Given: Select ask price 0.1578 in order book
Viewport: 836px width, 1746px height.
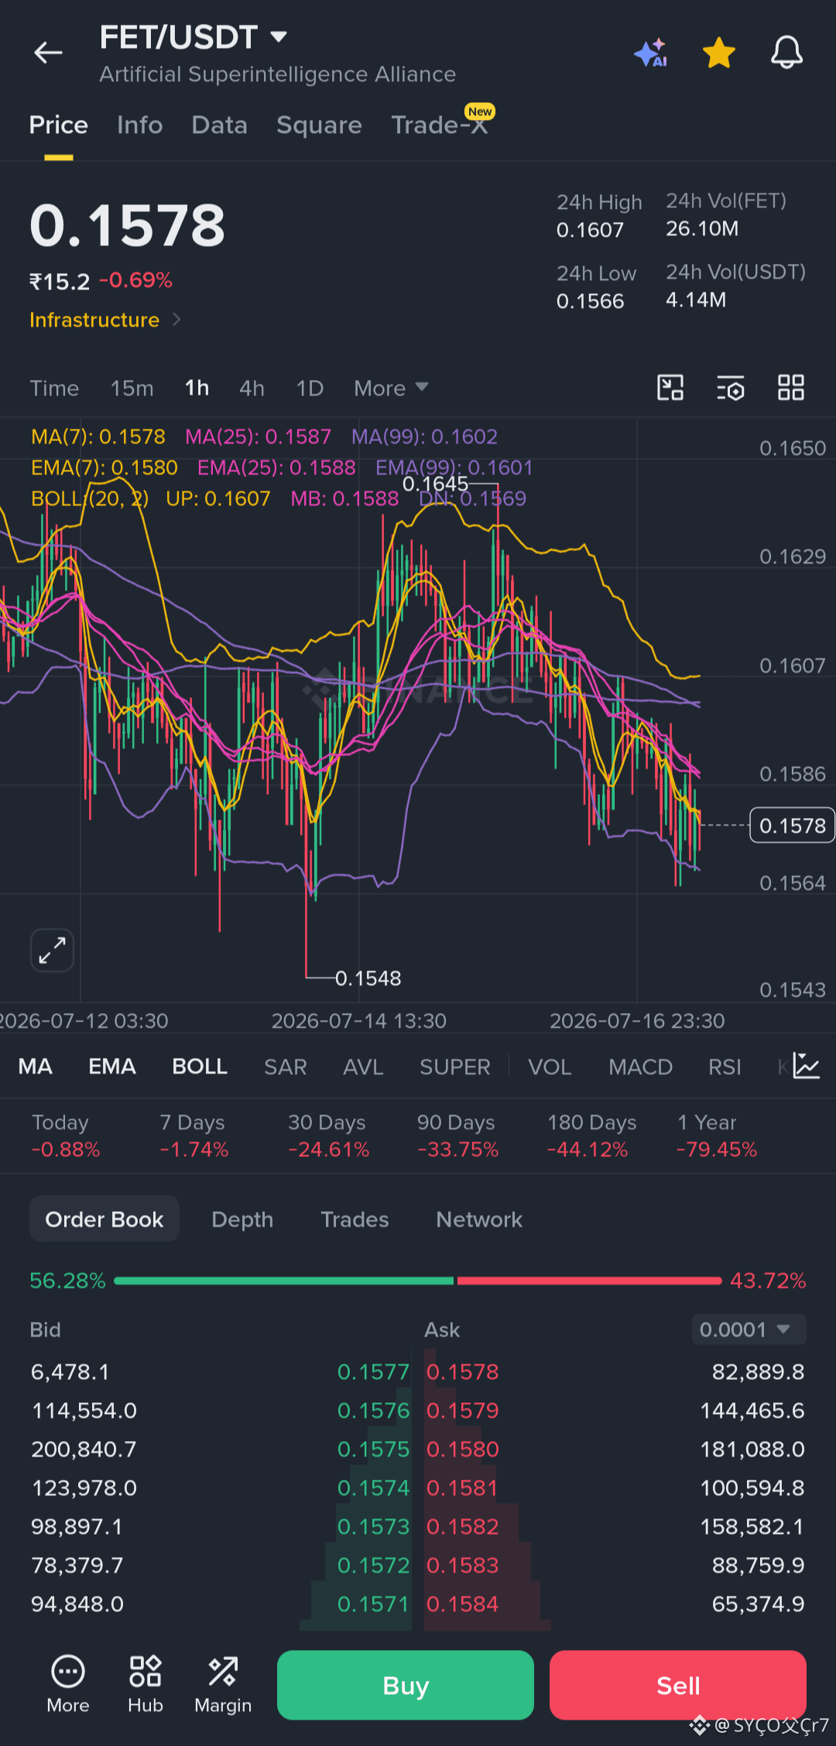Looking at the screenshot, I should [463, 1371].
